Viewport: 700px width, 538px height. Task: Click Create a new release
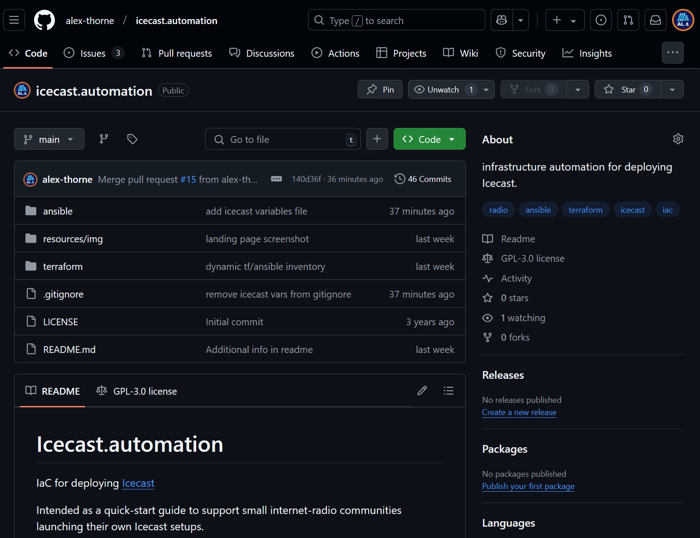click(x=519, y=412)
